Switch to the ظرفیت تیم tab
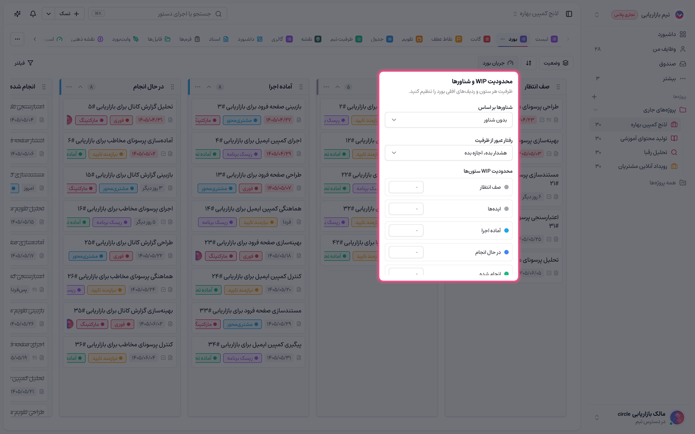695x434 pixels. [346, 39]
